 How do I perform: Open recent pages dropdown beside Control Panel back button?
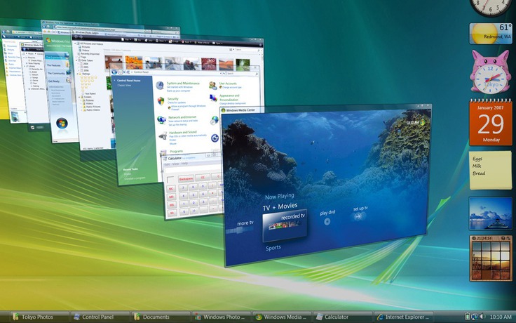click(124, 72)
